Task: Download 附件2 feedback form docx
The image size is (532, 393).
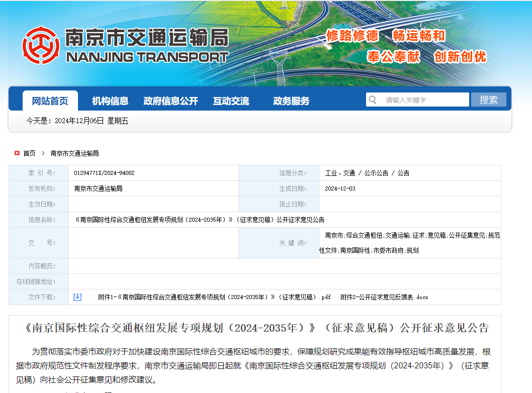Action: pos(384,297)
